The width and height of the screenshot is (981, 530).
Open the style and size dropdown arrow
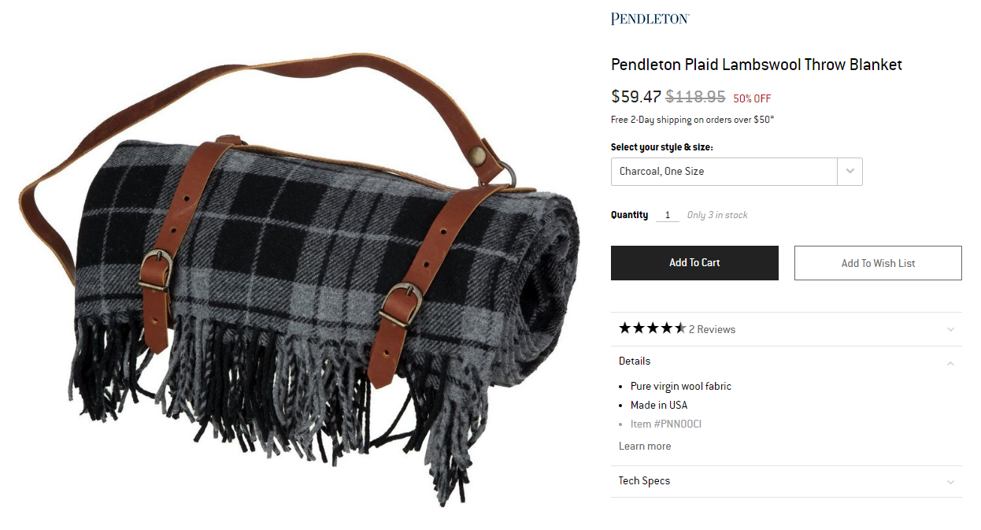pos(850,172)
